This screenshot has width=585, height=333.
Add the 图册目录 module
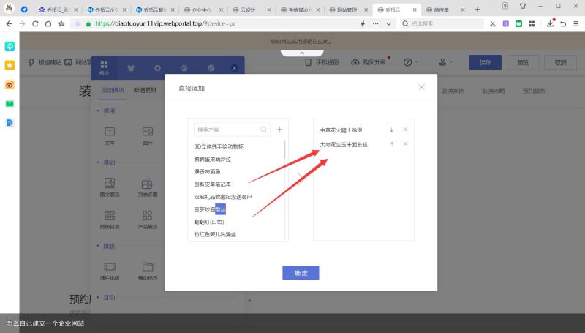[110, 220]
